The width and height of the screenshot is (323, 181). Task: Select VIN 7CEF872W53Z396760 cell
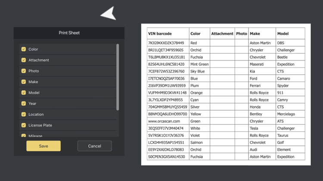168,72
